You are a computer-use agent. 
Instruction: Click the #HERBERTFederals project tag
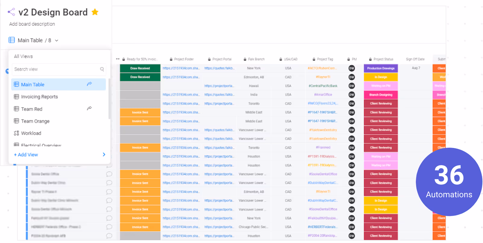323,227
